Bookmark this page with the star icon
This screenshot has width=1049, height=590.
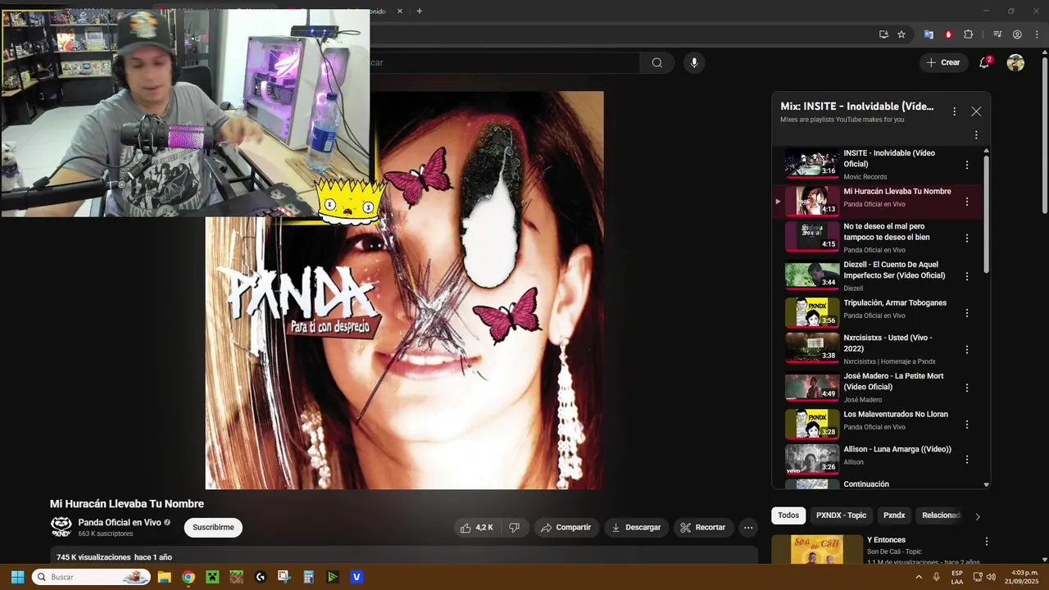pos(901,34)
